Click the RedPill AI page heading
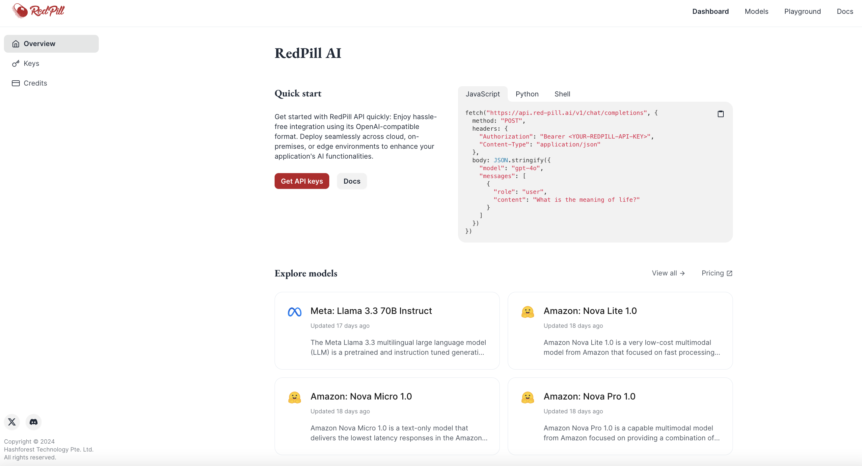Image resolution: width=862 pixels, height=466 pixels. [308, 53]
